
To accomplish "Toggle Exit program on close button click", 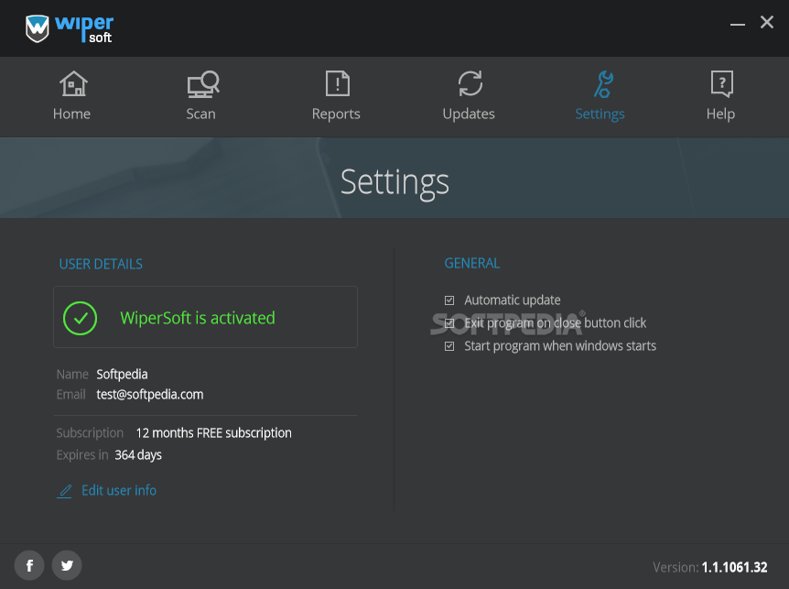I will 449,323.
